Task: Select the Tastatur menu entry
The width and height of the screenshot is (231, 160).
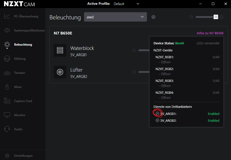Action: 19,73
